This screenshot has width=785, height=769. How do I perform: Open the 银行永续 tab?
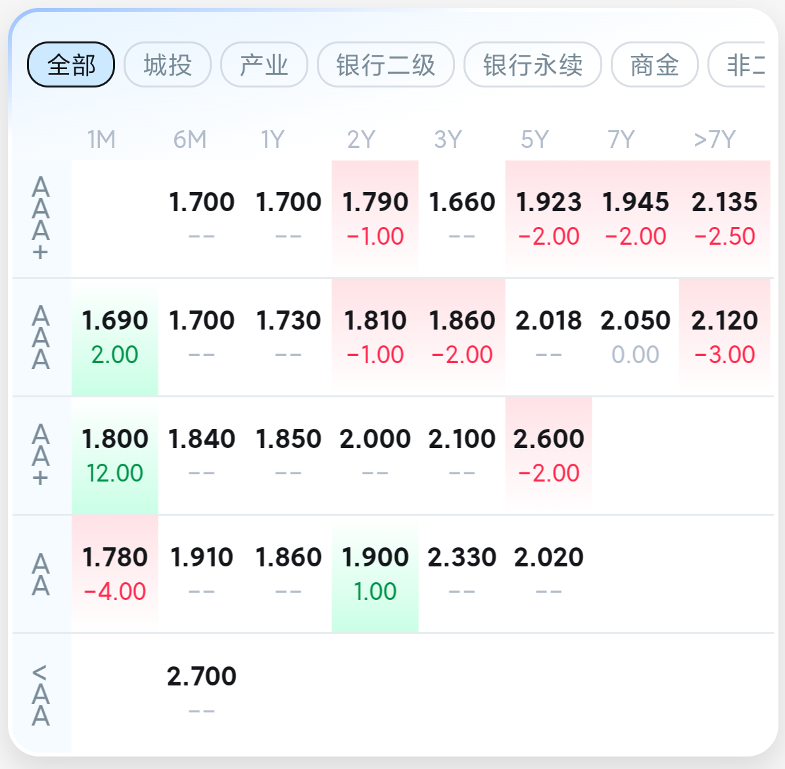point(533,64)
